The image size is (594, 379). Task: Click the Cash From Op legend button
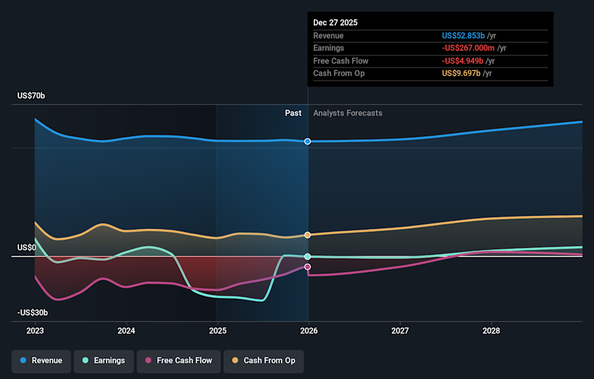coord(264,360)
